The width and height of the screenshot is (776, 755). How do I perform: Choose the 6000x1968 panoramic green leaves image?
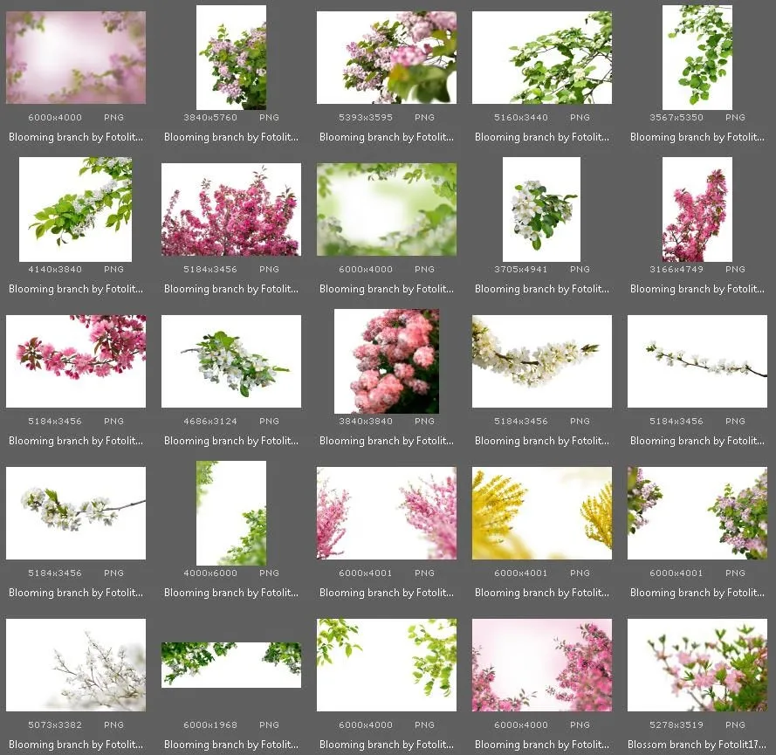tap(231, 664)
